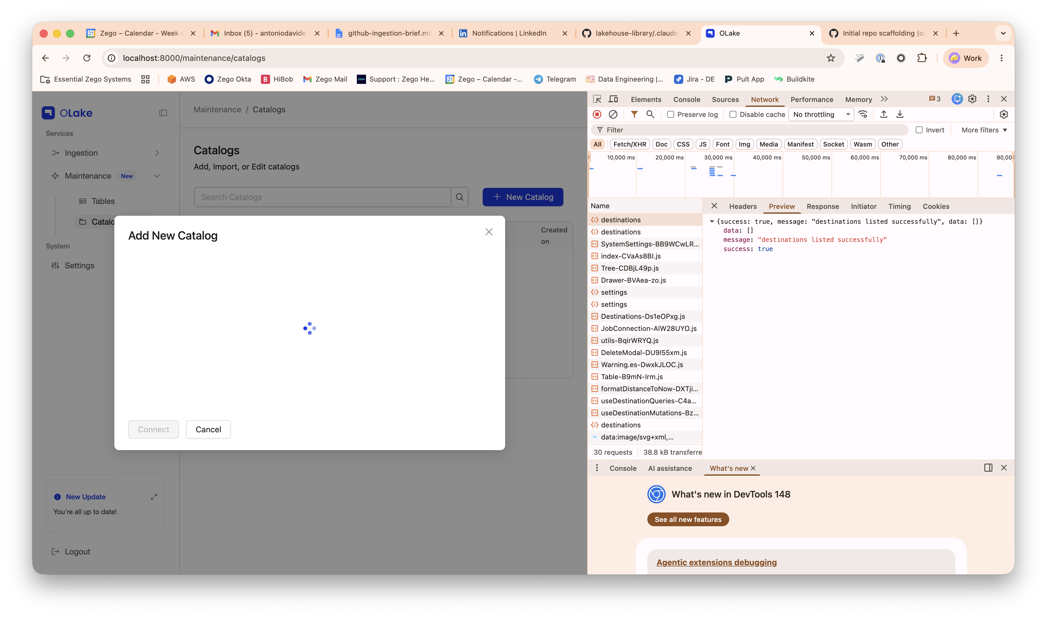Filter requests by Socket type
This screenshot has width=1047, height=617.
(x=833, y=144)
